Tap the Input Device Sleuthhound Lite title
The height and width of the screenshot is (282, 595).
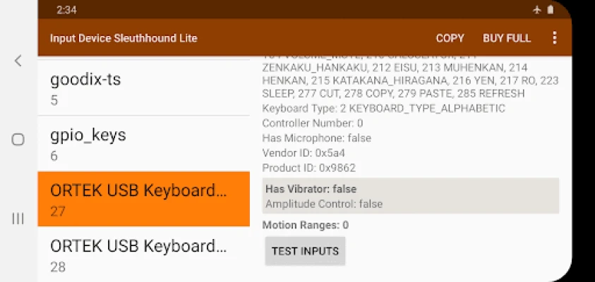point(124,38)
